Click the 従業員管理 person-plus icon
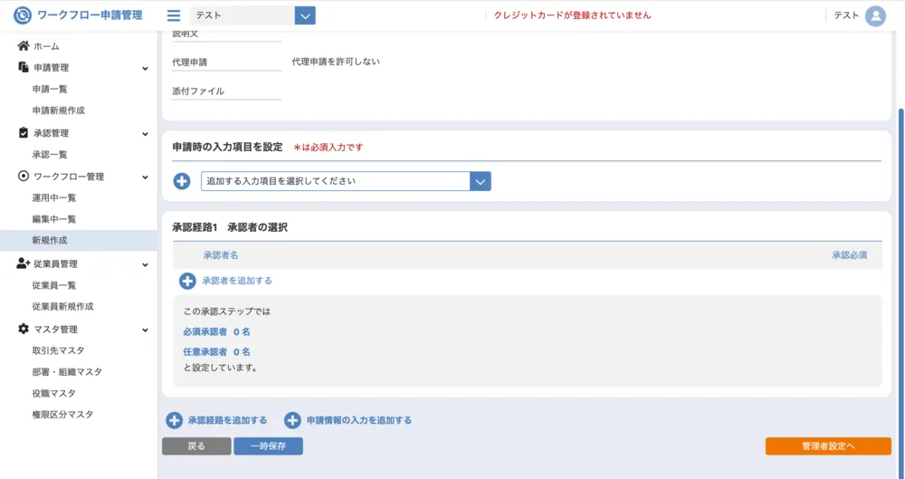The height and width of the screenshot is (479, 905). (24, 263)
